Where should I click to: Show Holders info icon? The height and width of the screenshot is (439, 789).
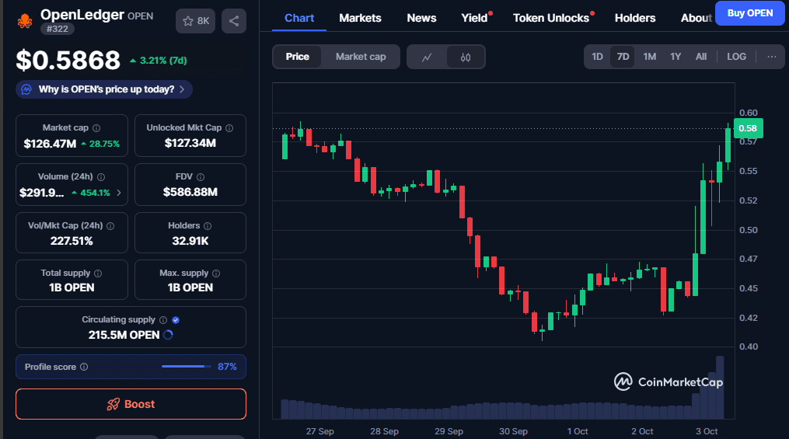(208, 226)
